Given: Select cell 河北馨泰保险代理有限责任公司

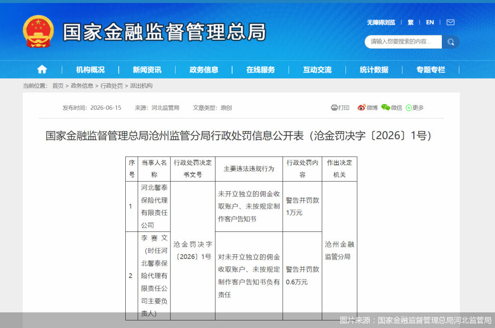Looking at the screenshot, I should pos(154,206).
